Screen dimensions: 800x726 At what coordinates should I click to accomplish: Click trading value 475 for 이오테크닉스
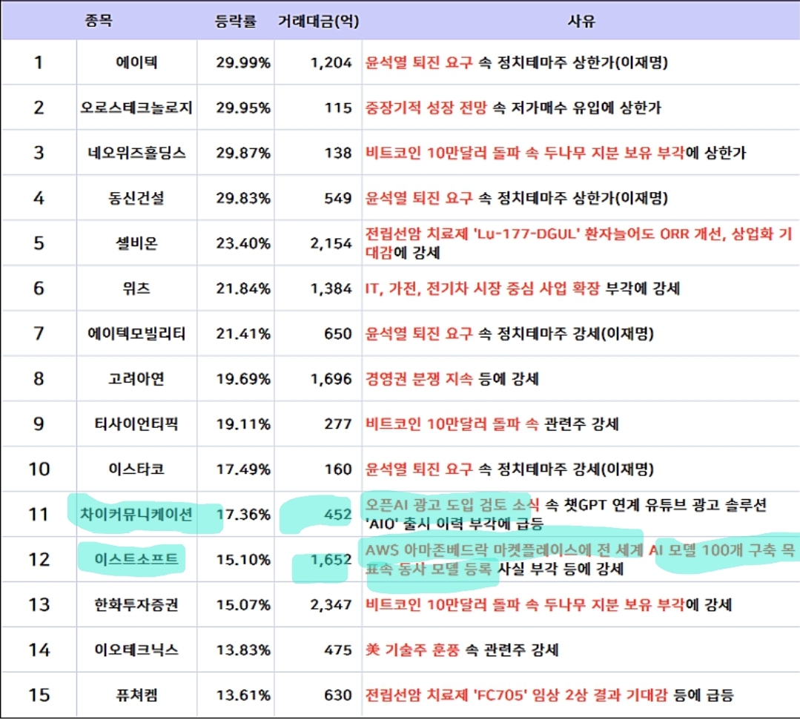click(338, 650)
